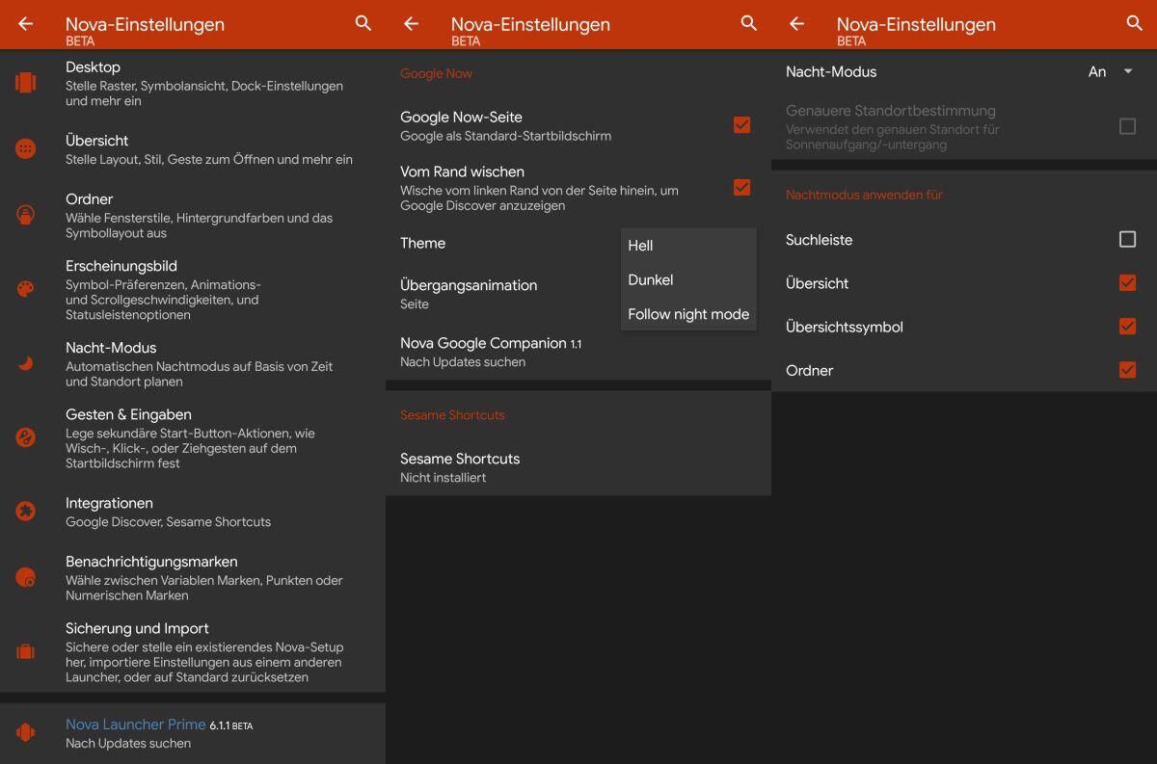Click the Erscheinungsbild palette icon
This screenshot has height=764, width=1157.
click(26, 289)
